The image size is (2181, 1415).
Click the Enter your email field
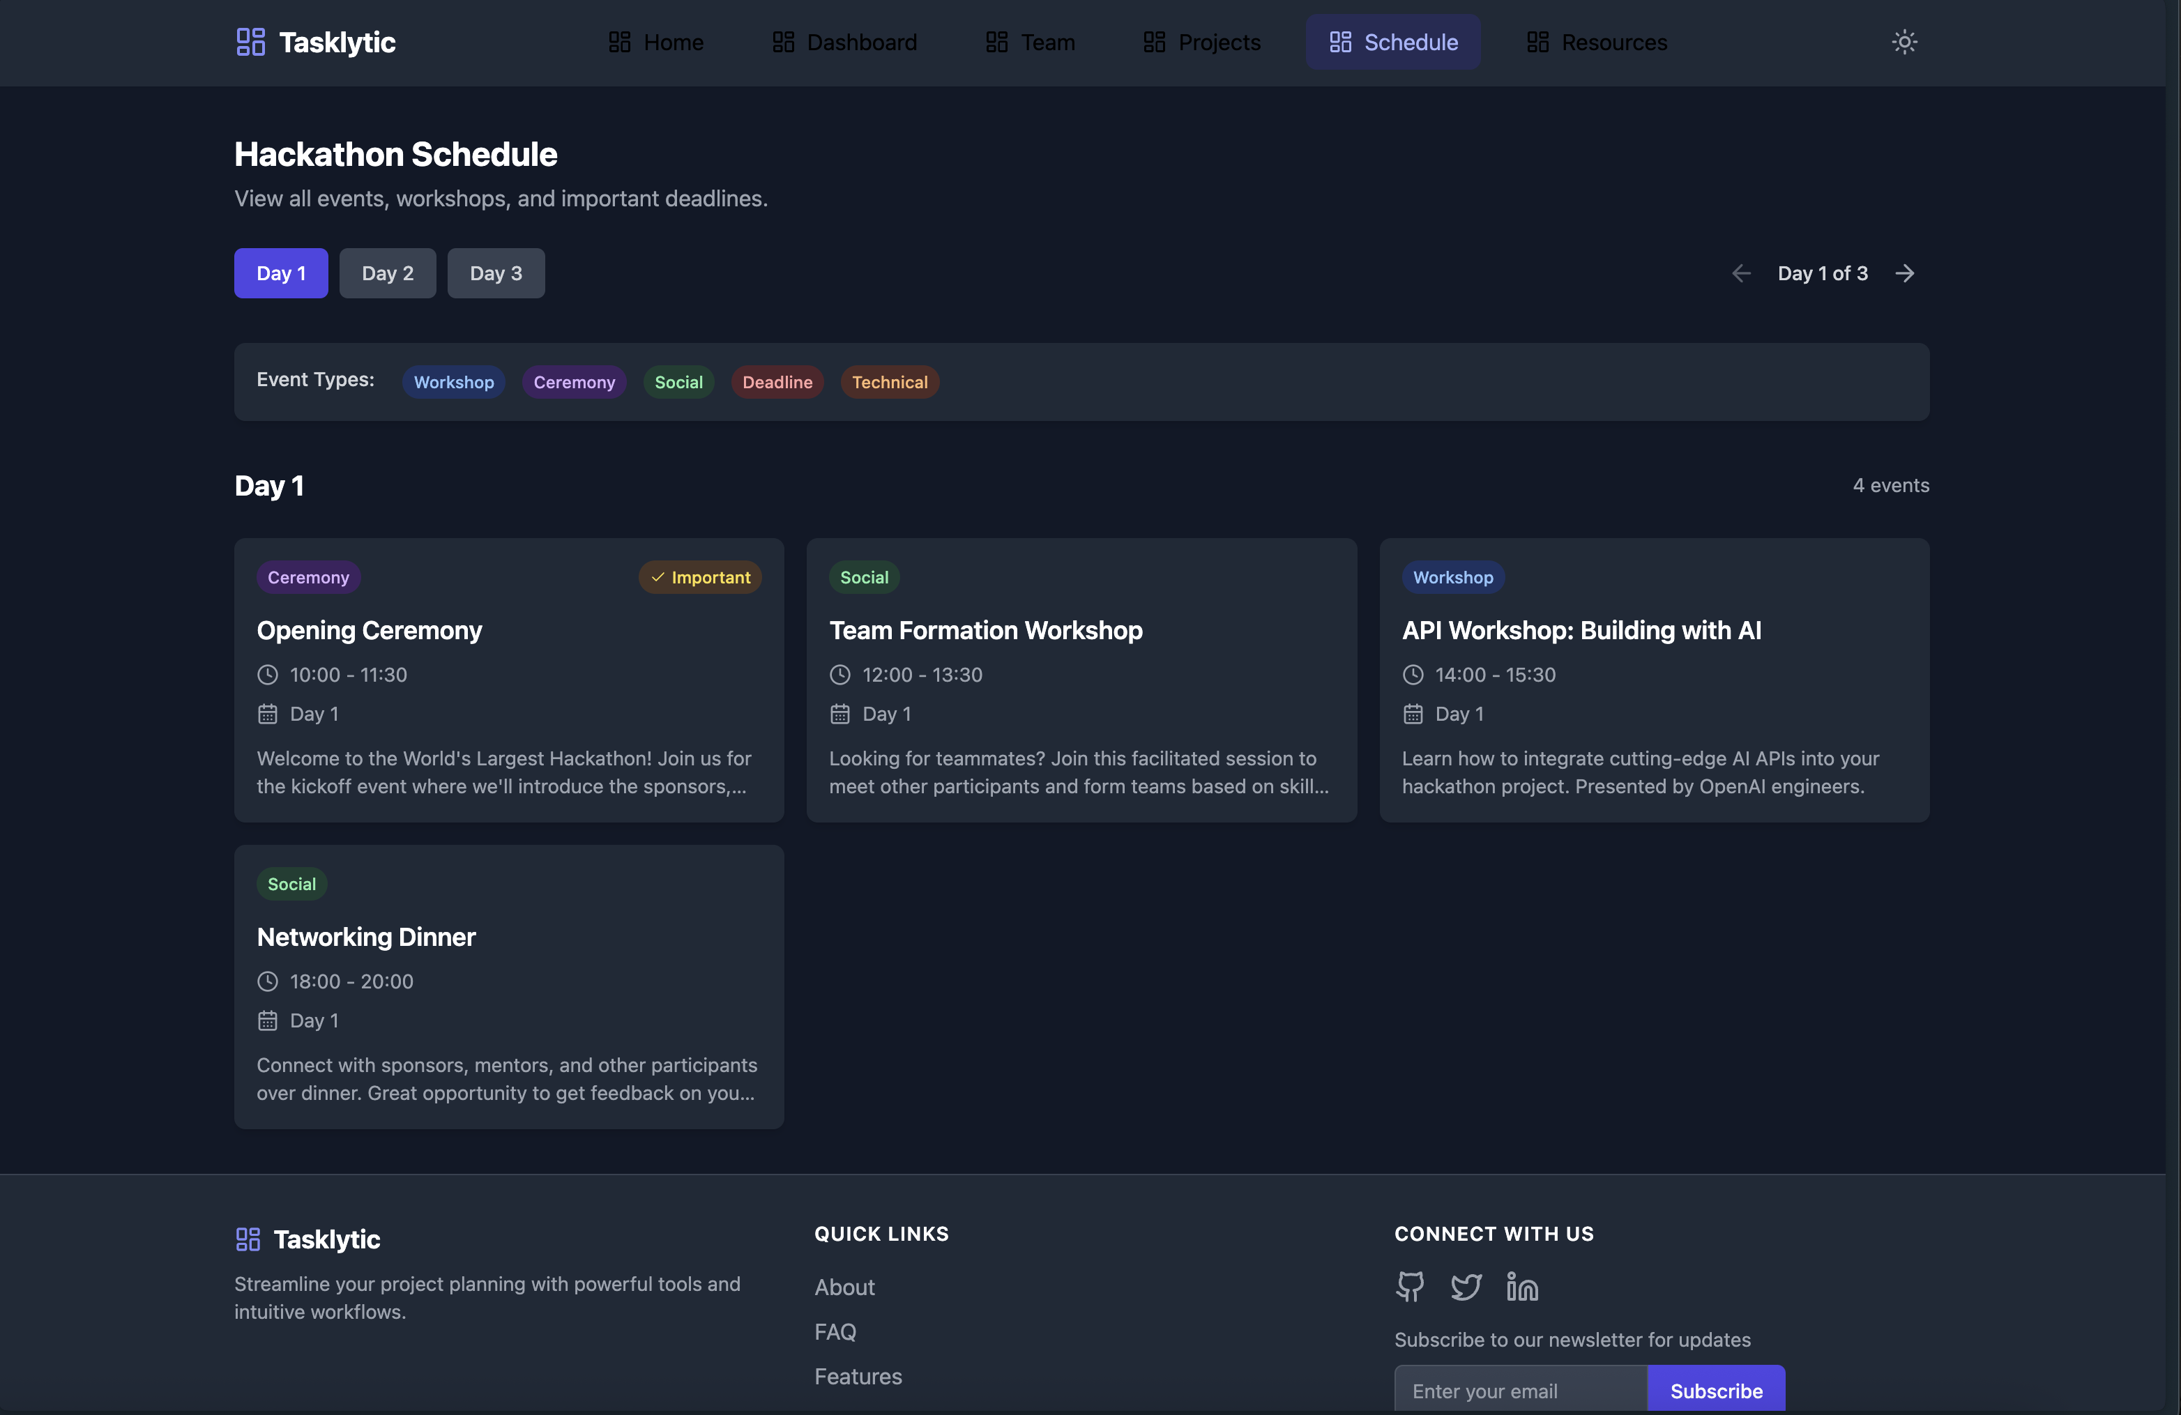click(x=1520, y=1391)
